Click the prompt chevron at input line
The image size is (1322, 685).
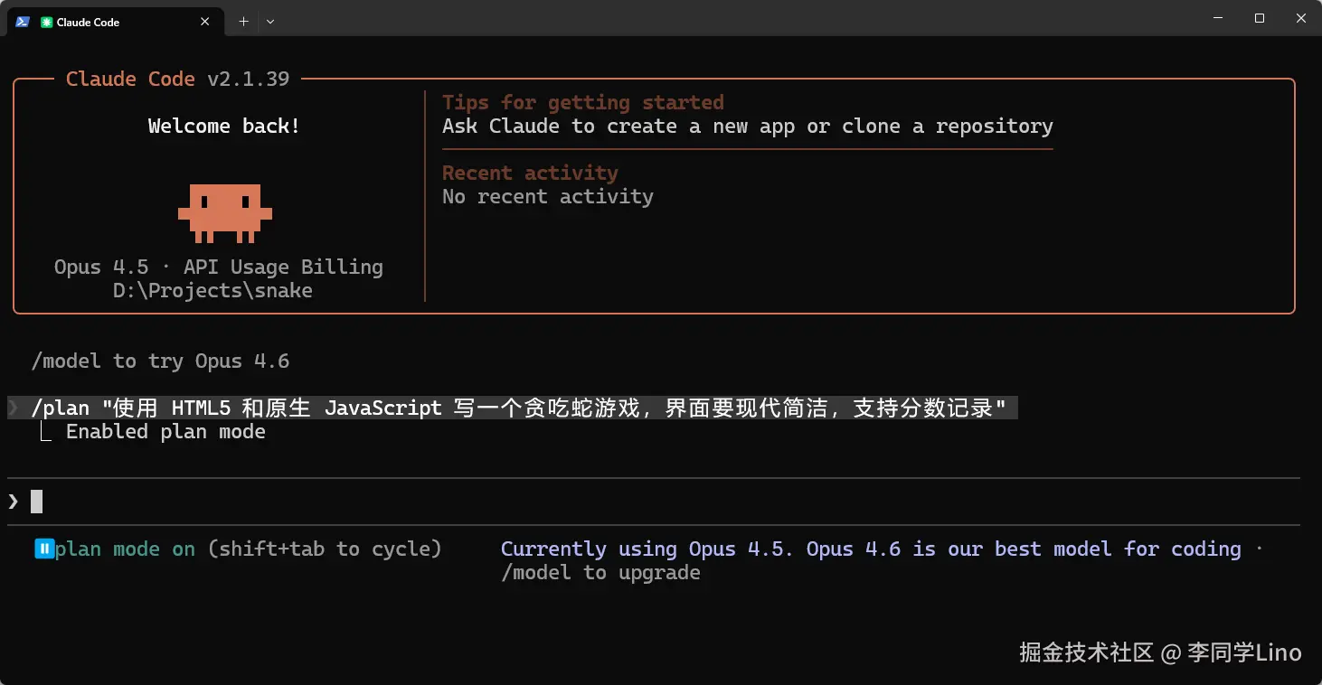14,501
